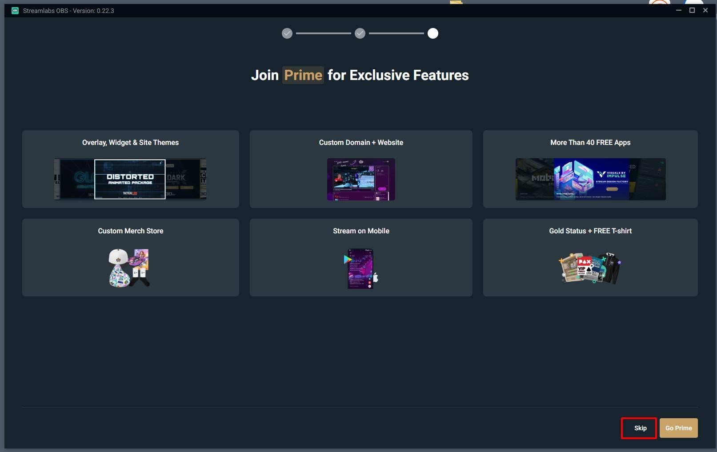Click the merch store hat and socks image
This screenshot has width=717, height=452.
point(129,268)
